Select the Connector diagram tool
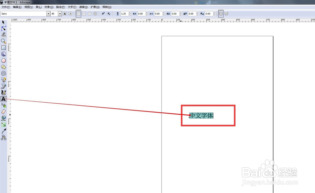315x193 pixels. tap(3, 138)
